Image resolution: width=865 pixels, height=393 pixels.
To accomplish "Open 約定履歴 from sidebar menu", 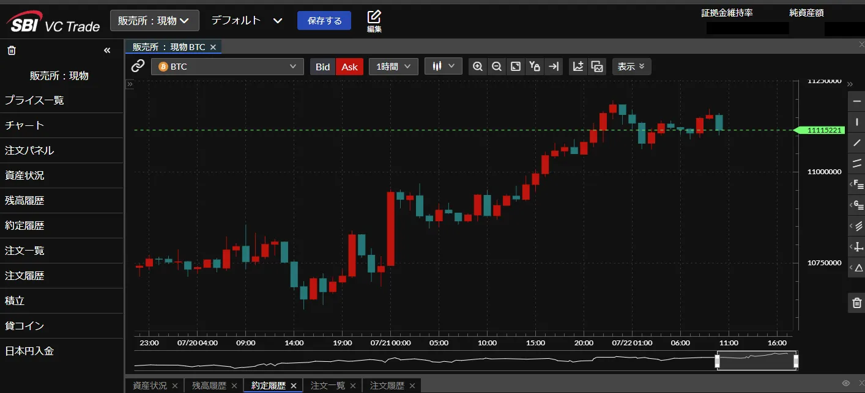I will pos(61,226).
